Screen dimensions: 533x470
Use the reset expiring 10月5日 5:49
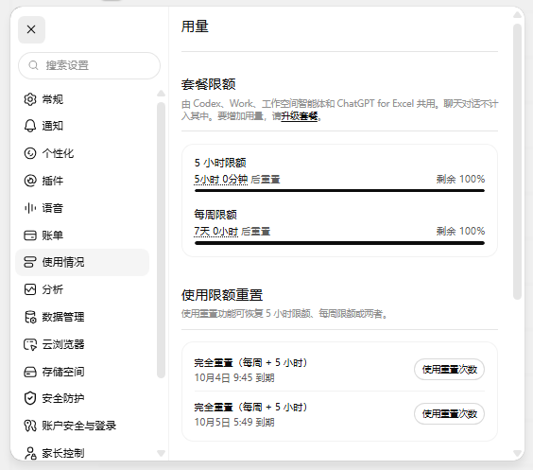pyautogui.click(x=449, y=414)
